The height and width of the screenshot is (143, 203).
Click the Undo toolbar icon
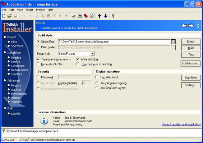click(23, 16)
